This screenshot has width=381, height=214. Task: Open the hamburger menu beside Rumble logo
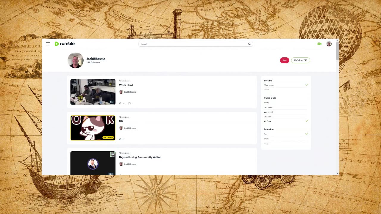tap(48, 44)
